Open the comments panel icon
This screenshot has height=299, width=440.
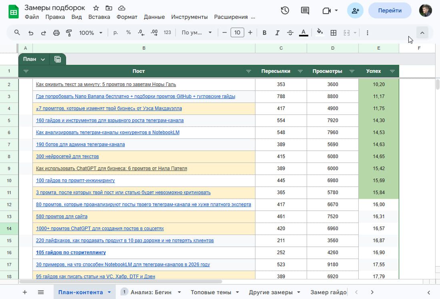tap(305, 11)
